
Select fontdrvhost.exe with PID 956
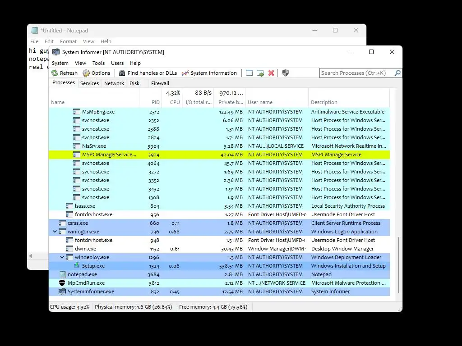click(x=219, y=214)
